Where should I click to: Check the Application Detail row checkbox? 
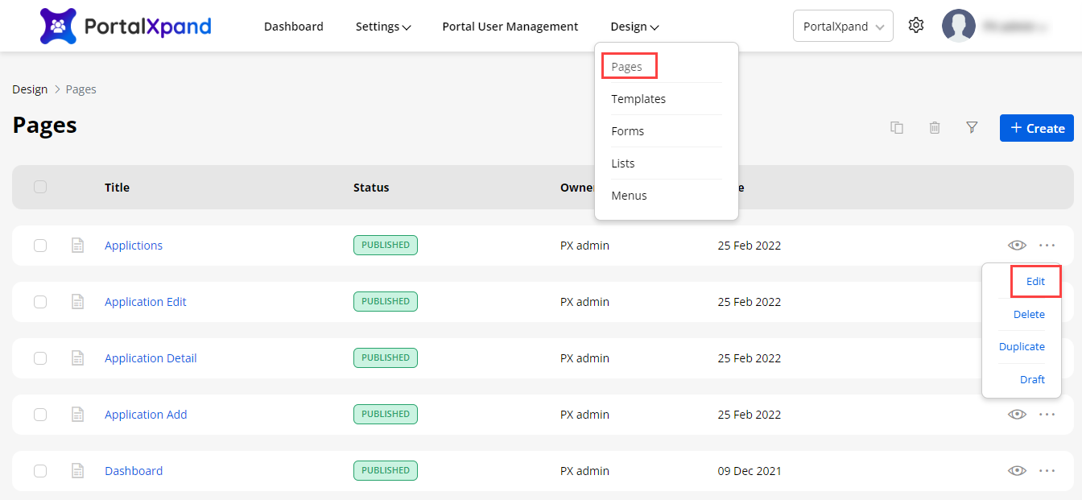tap(40, 358)
